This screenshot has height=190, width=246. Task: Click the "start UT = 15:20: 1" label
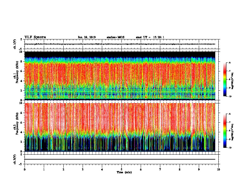[x=150, y=37]
